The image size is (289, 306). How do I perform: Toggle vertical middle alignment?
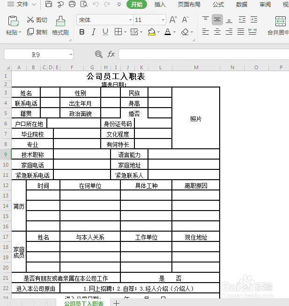point(217,20)
